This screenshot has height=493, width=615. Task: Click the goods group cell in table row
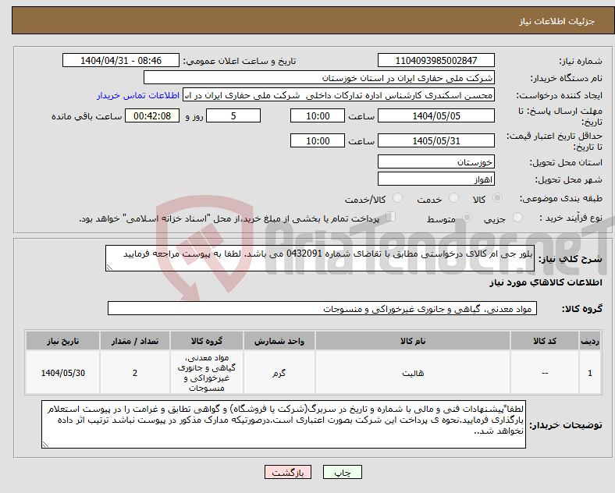point(207,373)
